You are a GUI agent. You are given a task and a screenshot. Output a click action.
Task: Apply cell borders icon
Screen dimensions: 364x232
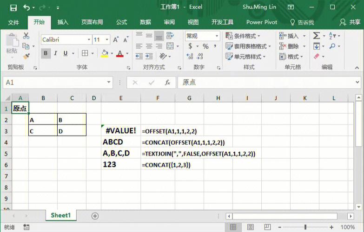(x=85, y=53)
